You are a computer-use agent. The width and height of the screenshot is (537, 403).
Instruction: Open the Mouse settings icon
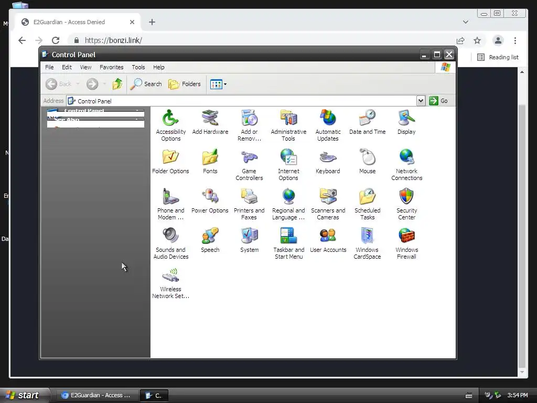pyautogui.click(x=367, y=162)
